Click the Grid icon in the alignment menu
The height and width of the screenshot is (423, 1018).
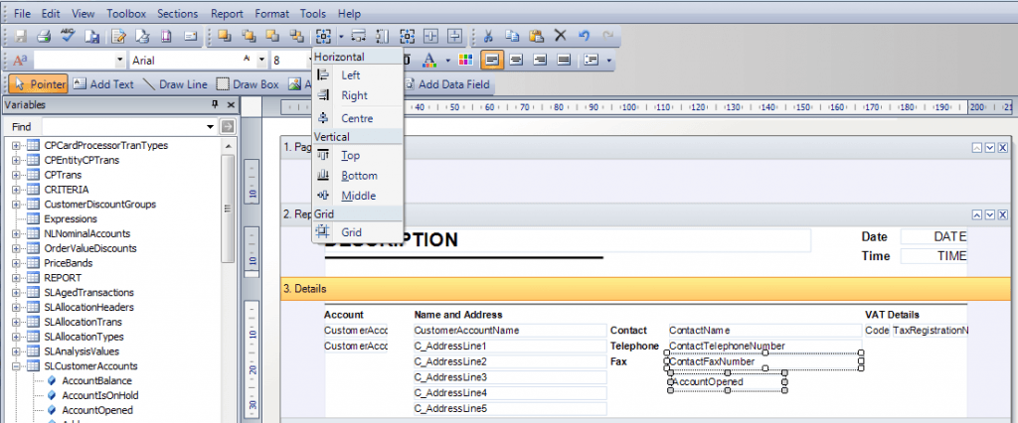[323, 232]
